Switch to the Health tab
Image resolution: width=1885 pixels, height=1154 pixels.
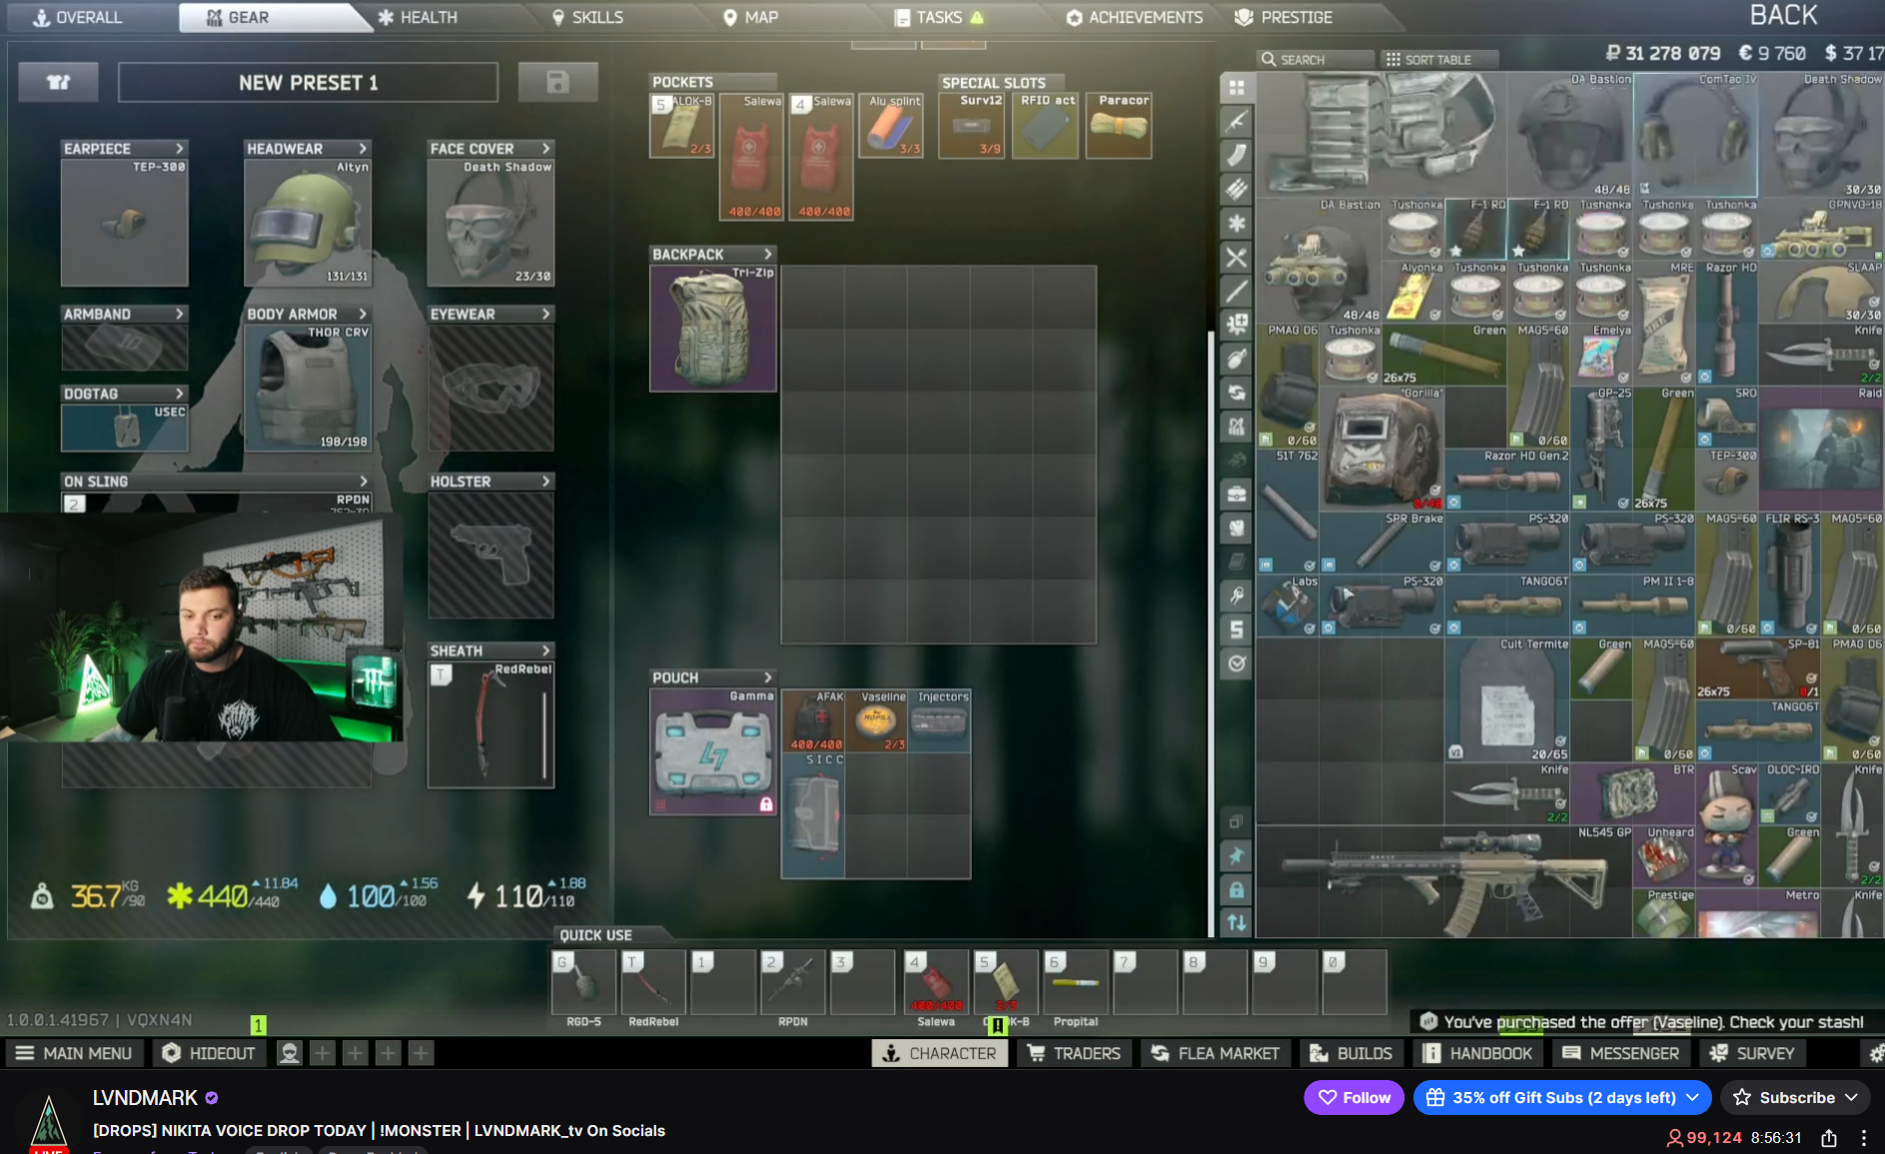(x=418, y=17)
